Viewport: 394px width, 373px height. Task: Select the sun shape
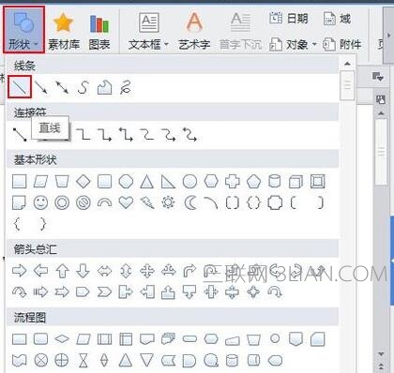pyautogui.click(x=168, y=202)
